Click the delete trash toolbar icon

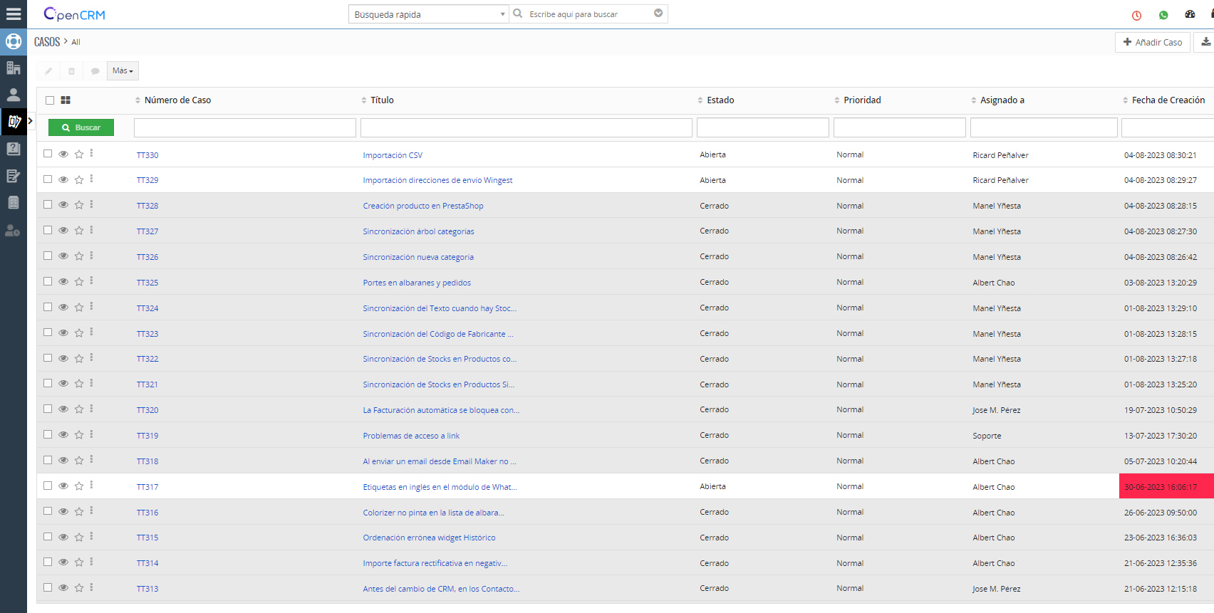(71, 71)
